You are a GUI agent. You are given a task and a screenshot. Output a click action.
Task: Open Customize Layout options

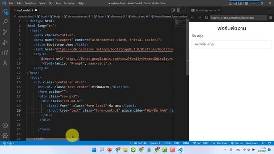(247, 3)
